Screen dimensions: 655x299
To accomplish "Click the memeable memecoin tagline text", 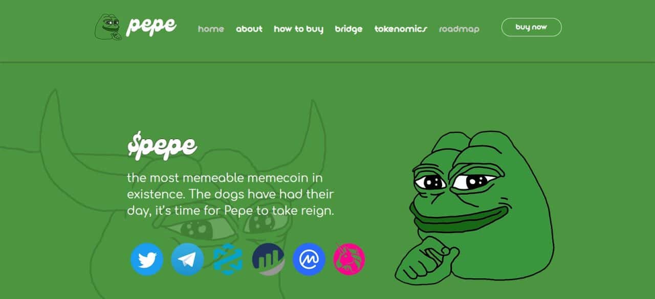I will click(230, 194).
